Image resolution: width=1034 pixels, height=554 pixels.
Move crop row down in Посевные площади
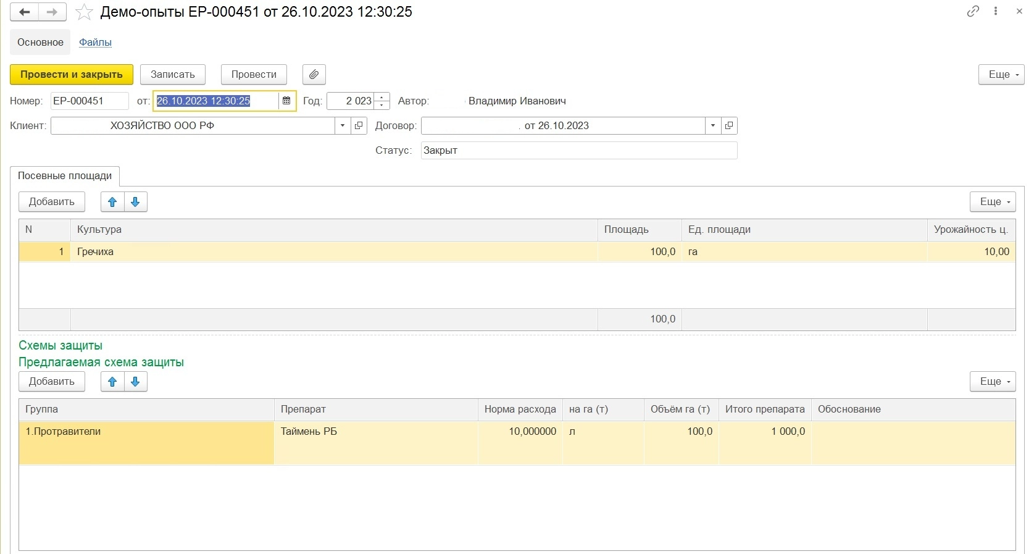[136, 202]
